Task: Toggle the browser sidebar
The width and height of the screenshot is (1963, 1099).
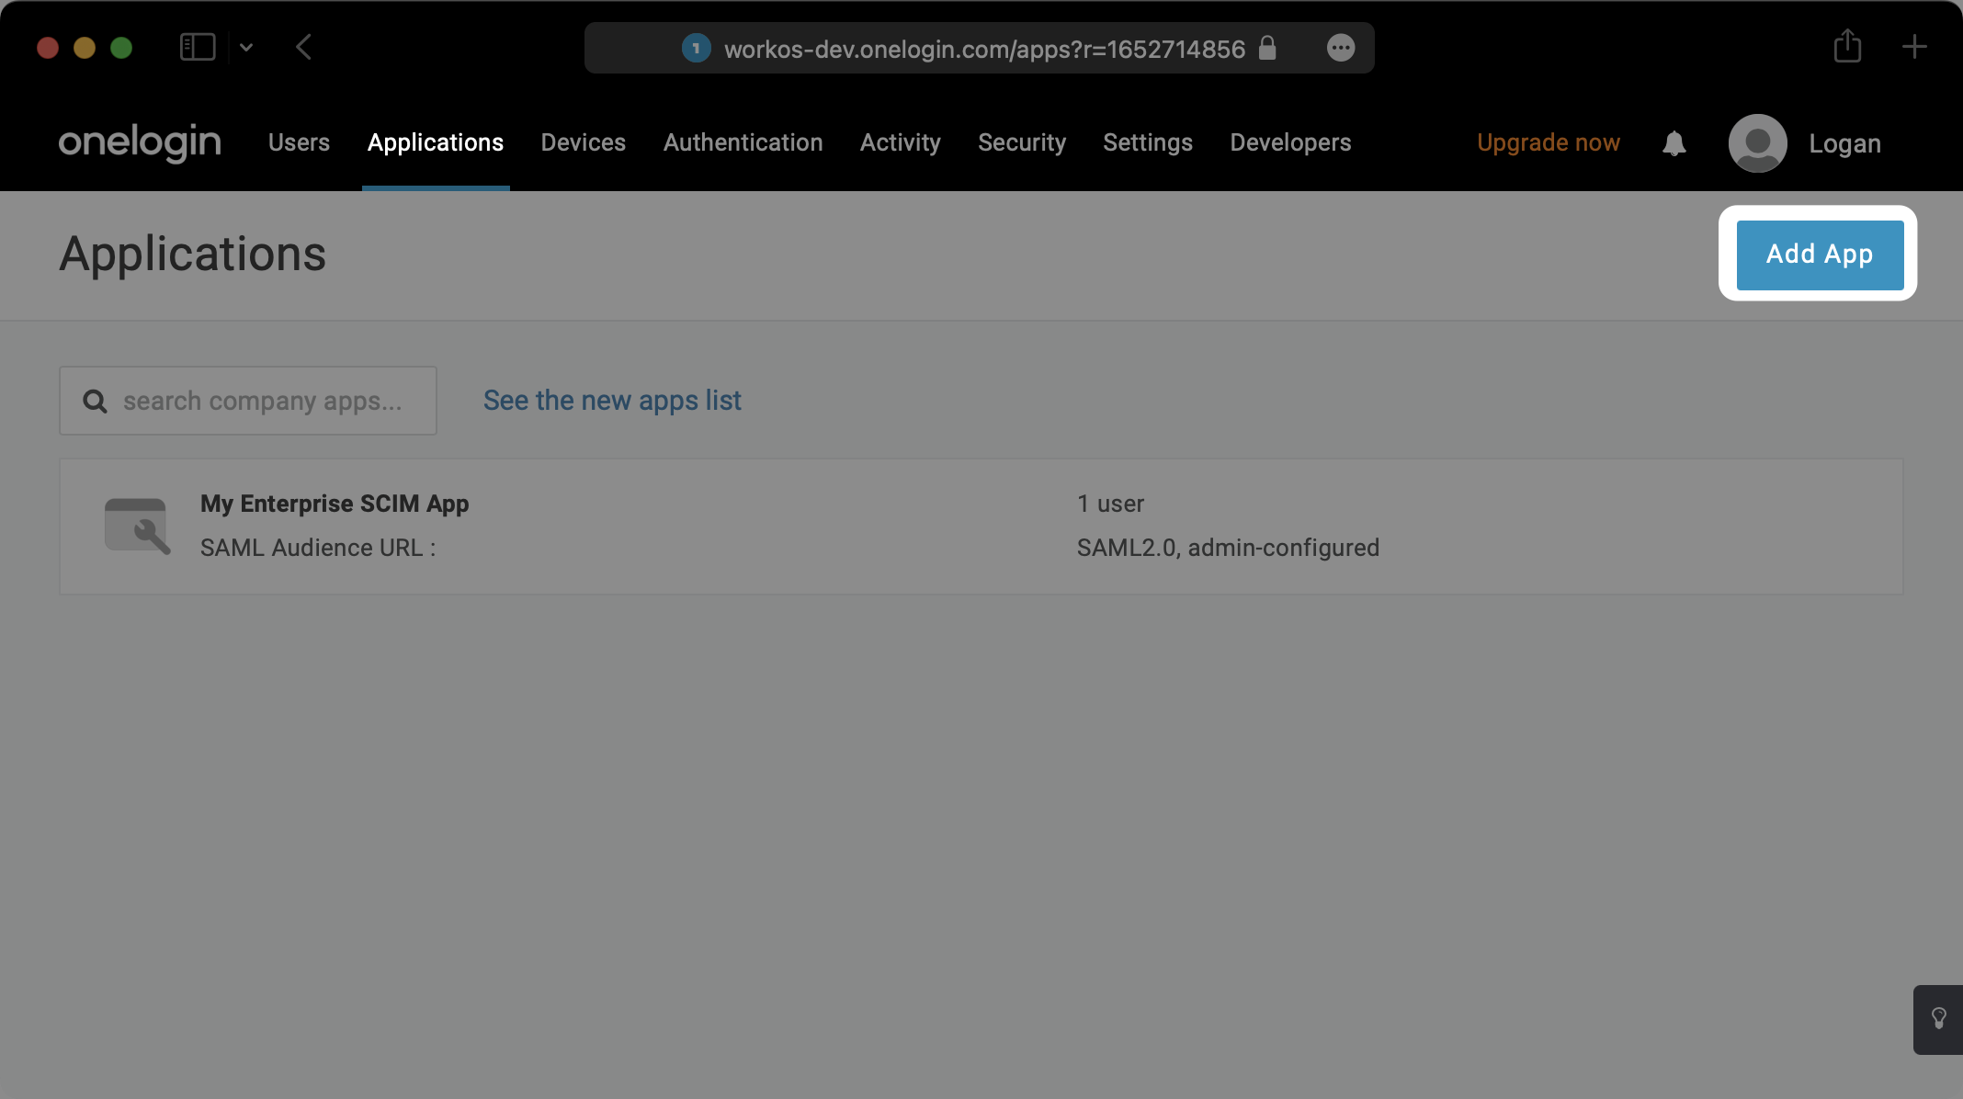Action: point(198,47)
